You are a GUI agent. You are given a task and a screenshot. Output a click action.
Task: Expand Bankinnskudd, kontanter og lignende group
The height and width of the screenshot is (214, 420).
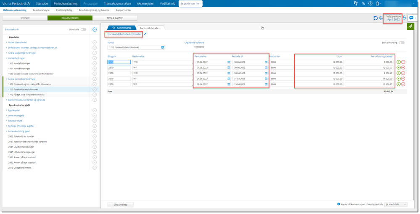tap(6, 100)
